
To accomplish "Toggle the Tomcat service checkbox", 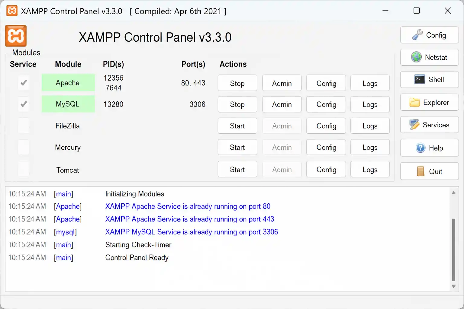I will point(24,169).
